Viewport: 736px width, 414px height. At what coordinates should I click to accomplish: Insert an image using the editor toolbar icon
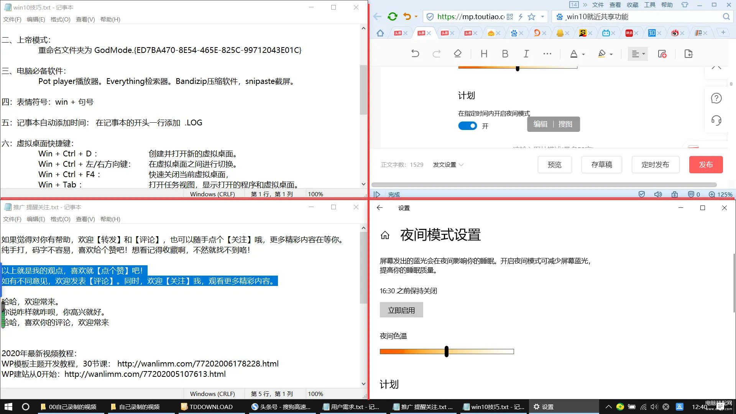pyautogui.click(x=662, y=54)
